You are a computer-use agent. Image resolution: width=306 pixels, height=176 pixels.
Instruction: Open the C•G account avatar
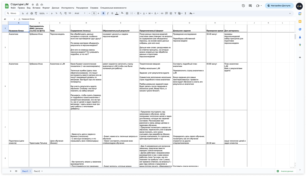(299, 6)
